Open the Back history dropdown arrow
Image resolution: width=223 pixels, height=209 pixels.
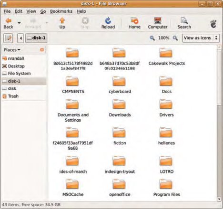coord(19,23)
